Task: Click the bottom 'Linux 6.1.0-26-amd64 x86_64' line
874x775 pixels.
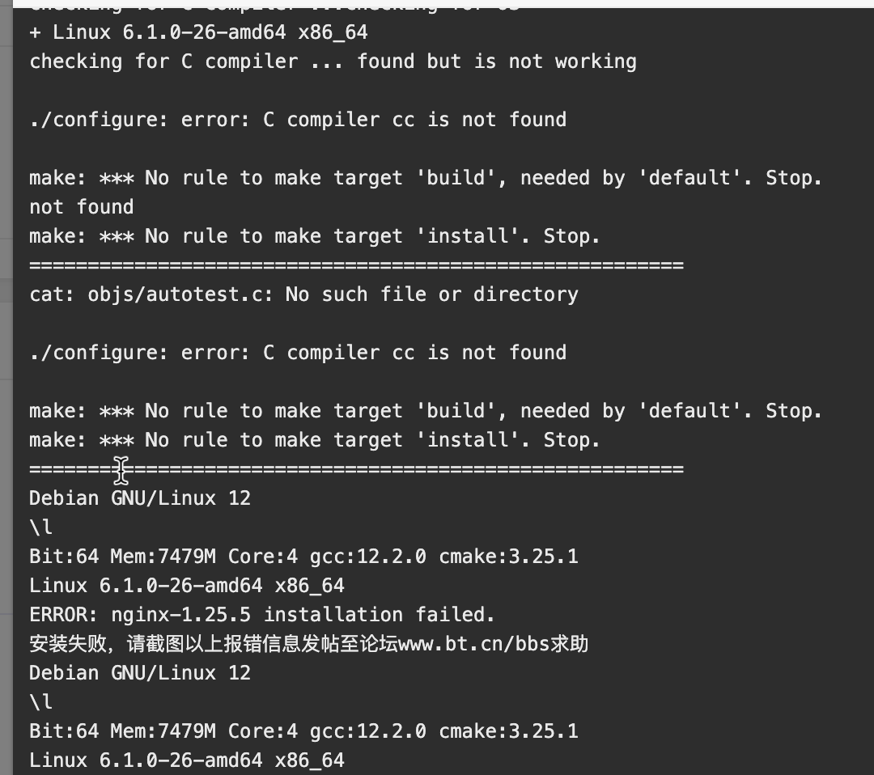Action: [187, 760]
